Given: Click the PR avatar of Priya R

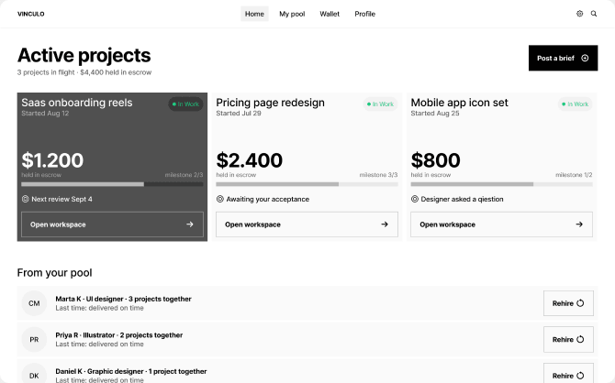Looking at the screenshot, I should [x=34, y=340].
